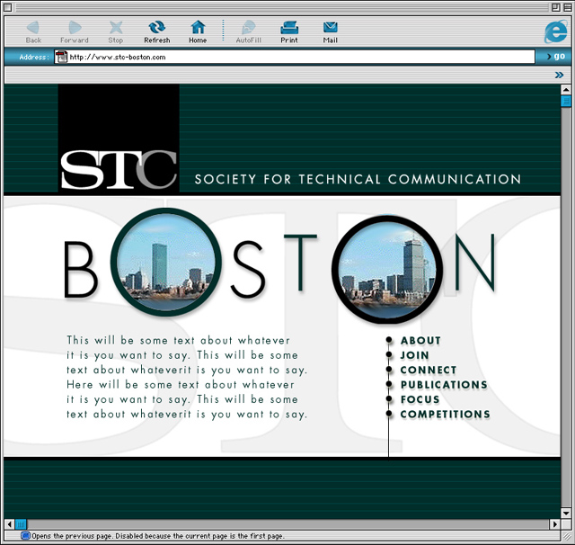This screenshot has height=545, width=575.
Task: Click the horizontal scrollbar left arrow
Action: 10,524
